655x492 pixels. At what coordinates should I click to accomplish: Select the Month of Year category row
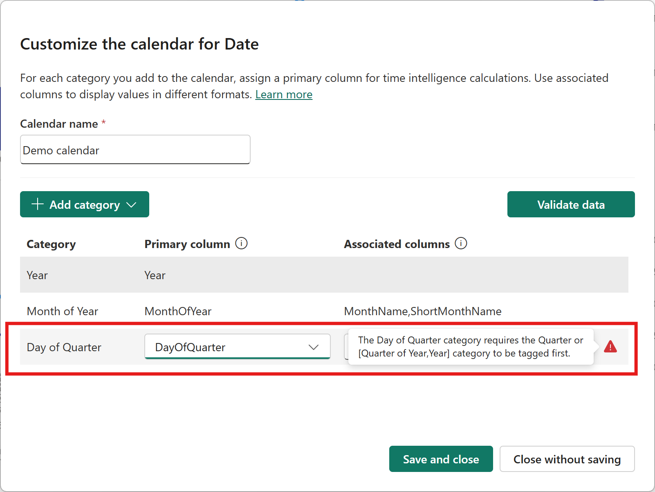324,311
